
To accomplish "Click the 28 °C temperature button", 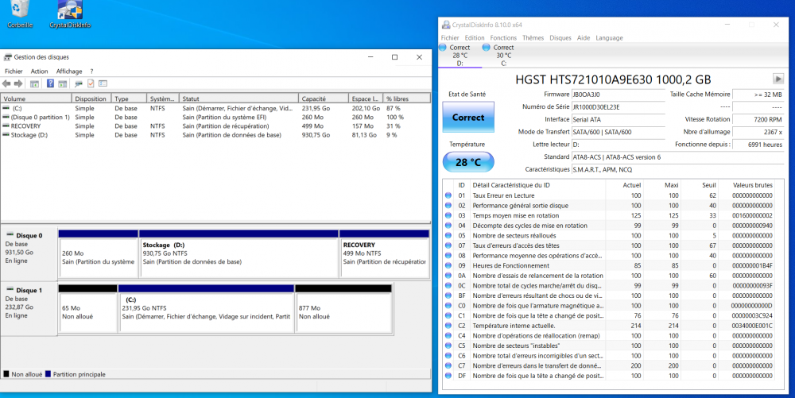I will point(468,162).
